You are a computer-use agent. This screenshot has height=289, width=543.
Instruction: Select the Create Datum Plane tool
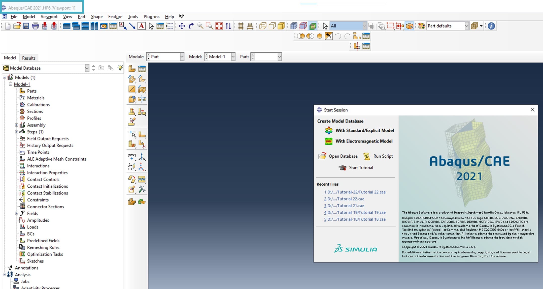(x=132, y=167)
